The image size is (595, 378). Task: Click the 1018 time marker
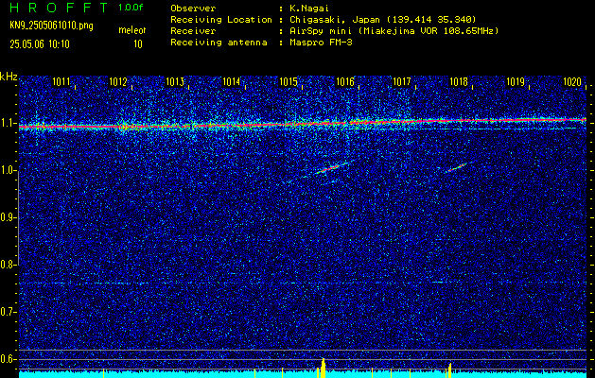tap(459, 81)
